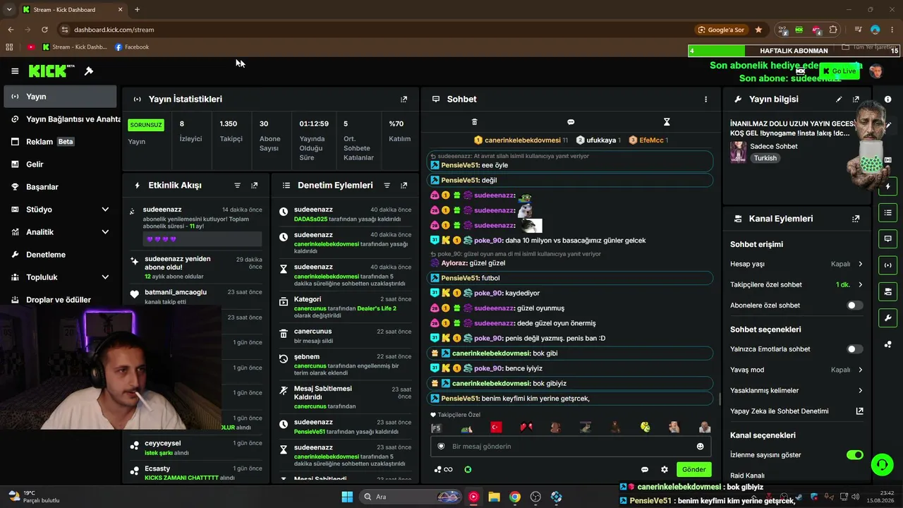Pop out the Denetim Eylemleri panel

(x=404, y=186)
